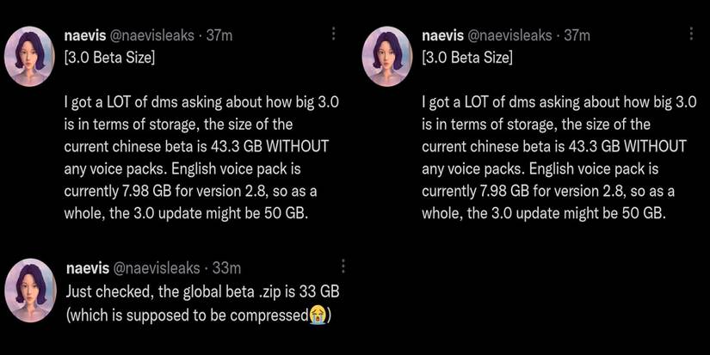Open more options on left 37m tweet

pyautogui.click(x=334, y=34)
